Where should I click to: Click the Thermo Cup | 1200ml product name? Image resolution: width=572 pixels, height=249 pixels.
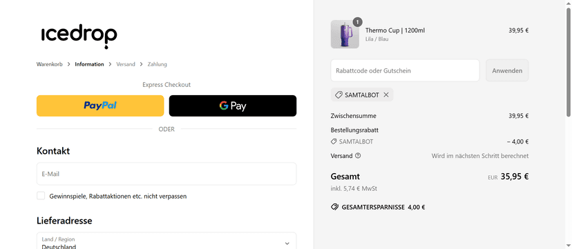pos(395,30)
